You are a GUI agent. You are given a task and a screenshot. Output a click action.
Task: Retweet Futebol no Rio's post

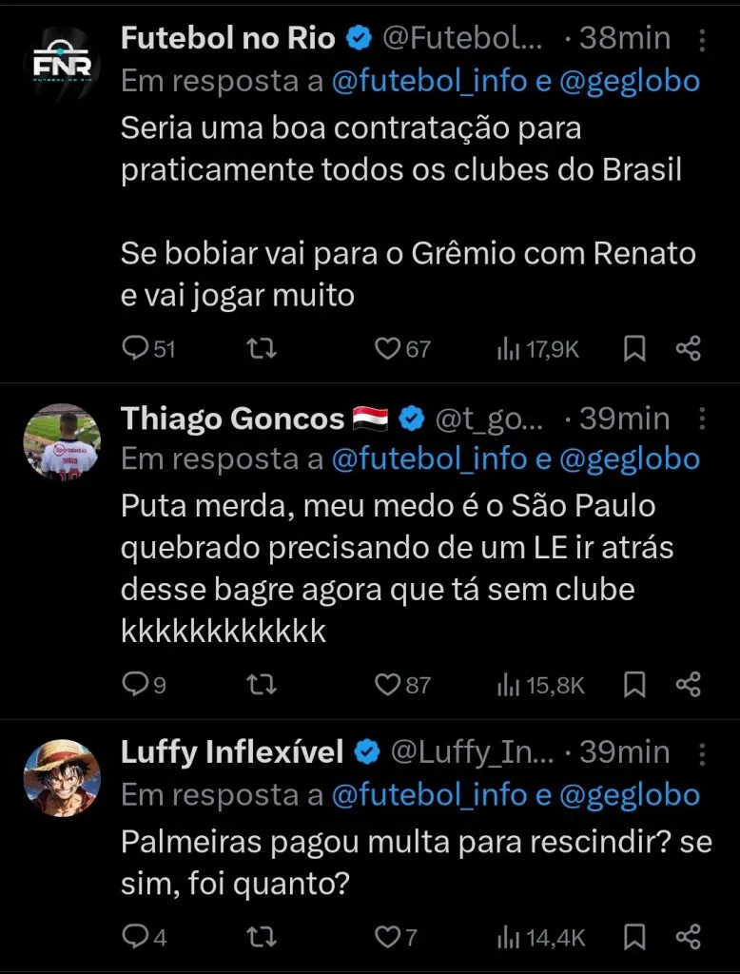click(262, 349)
